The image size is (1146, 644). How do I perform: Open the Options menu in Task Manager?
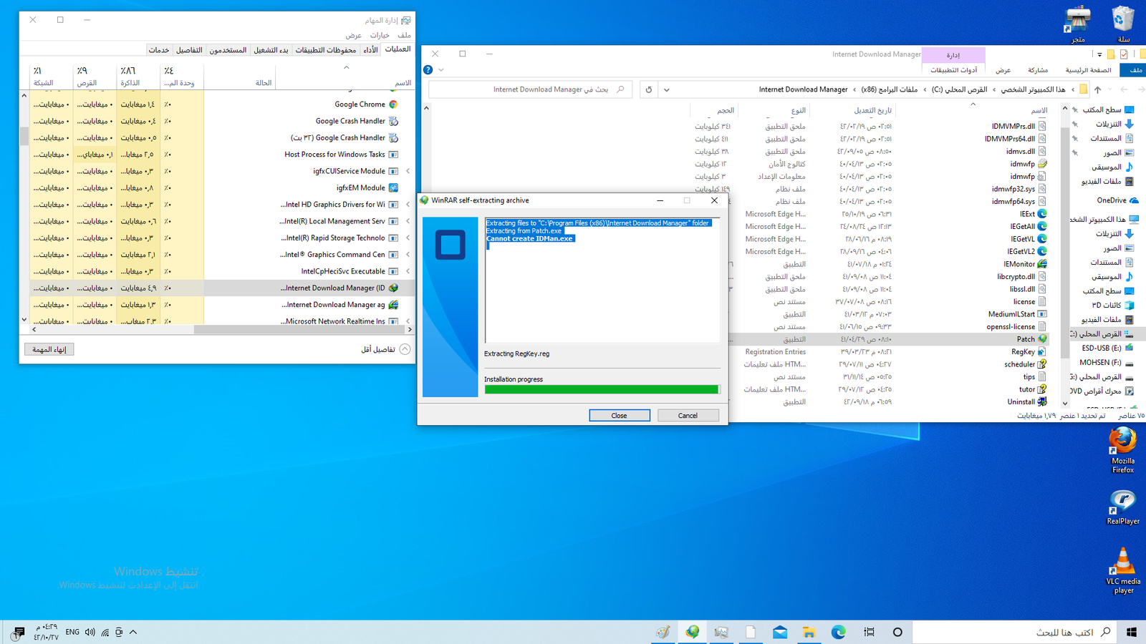click(380, 35)
